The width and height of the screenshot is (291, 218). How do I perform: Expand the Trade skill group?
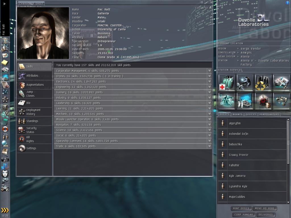[x=209, y=146]
